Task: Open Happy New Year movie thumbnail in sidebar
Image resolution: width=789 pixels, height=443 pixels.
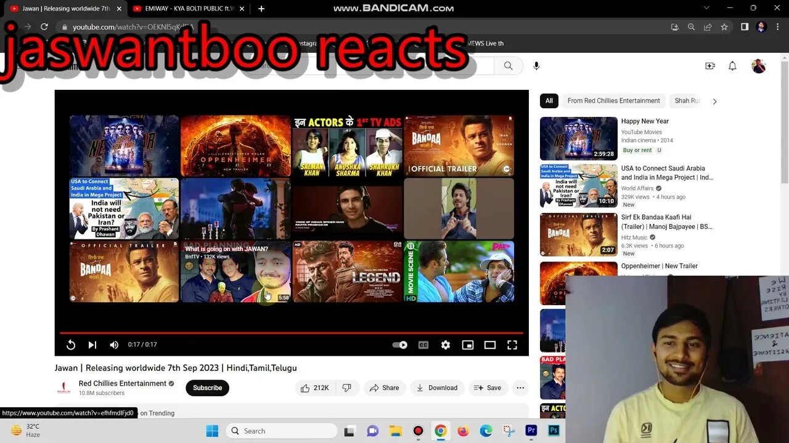Action: pos(578,138)
